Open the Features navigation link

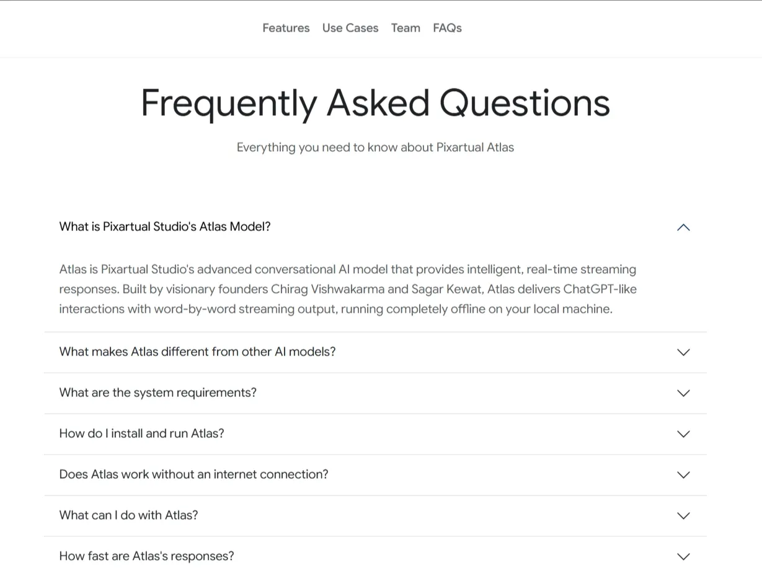point(286,28)
